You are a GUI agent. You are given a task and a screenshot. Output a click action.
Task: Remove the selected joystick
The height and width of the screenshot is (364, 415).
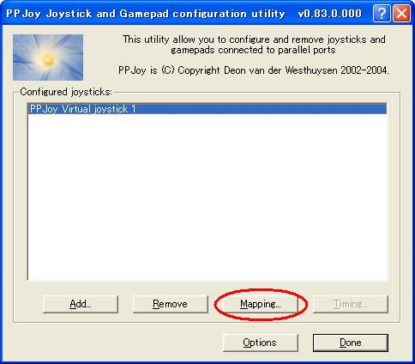(171, 304)
